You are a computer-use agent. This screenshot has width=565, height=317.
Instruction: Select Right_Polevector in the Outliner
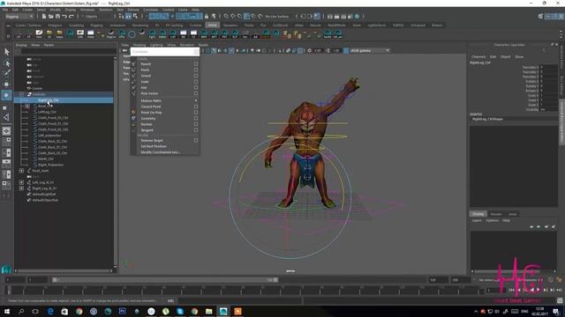click(x=51, y=165)
